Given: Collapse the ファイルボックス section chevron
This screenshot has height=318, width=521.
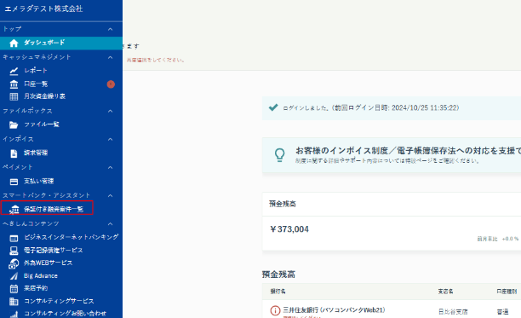Looking at the screenshot, I should coord(111,111).
